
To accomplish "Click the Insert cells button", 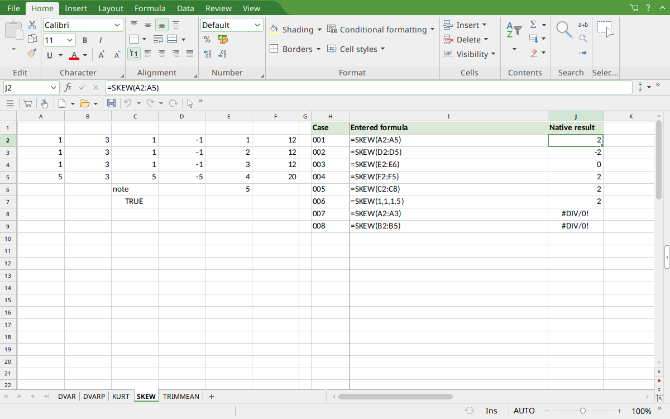I will (x=465, y=25).
